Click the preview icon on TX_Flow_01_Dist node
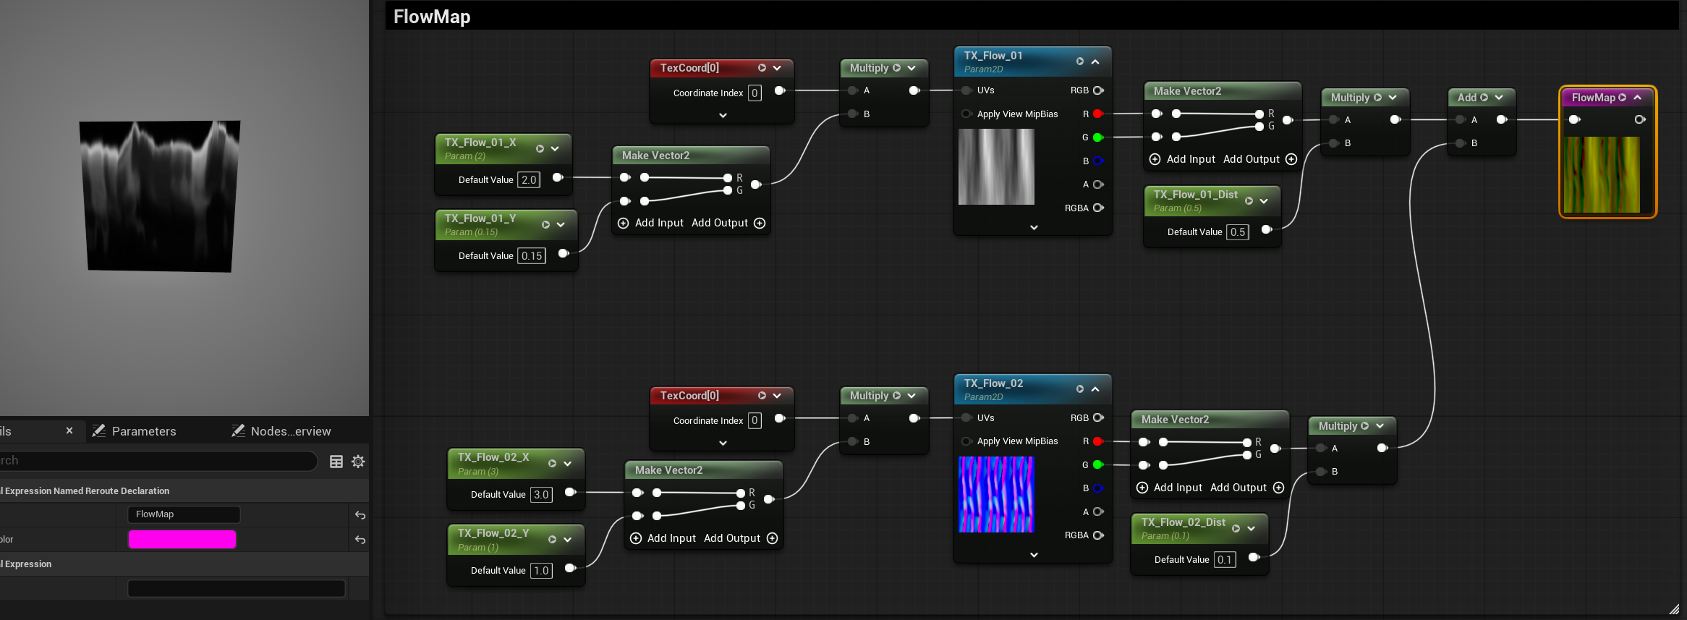The width and height of the screenshot is (1687, 620). (1249, 201)
